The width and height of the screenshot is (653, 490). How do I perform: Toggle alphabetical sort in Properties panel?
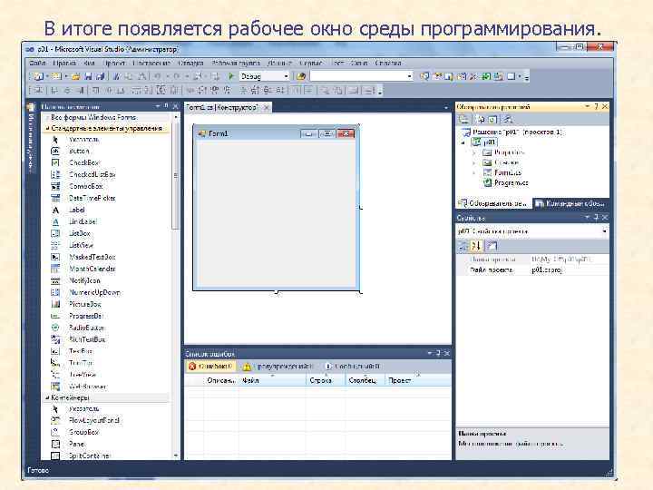pos(476,246)
